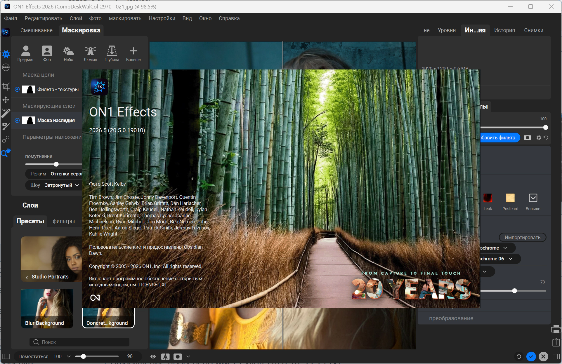Image resolution: width=562 pixels, height=364 pixels.
Task: Switch to the Пресеты tab
Action: pos(30,221)
